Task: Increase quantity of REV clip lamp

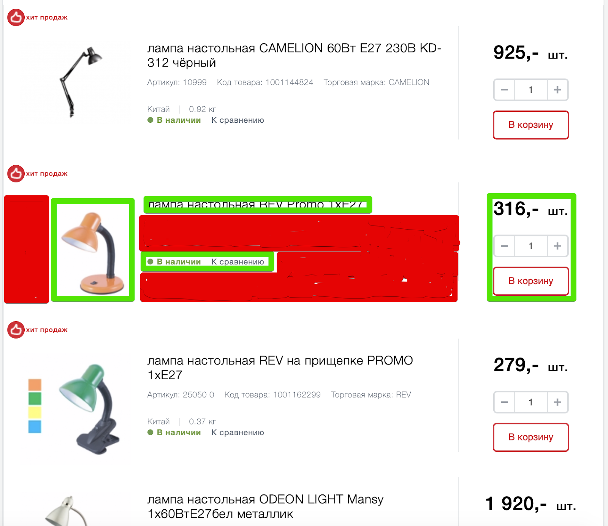Action: 557,402
